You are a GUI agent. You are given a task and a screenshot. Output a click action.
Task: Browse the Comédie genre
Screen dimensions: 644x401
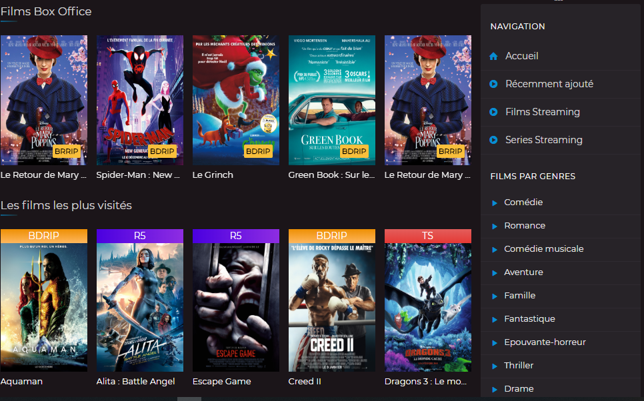point(523,202)
